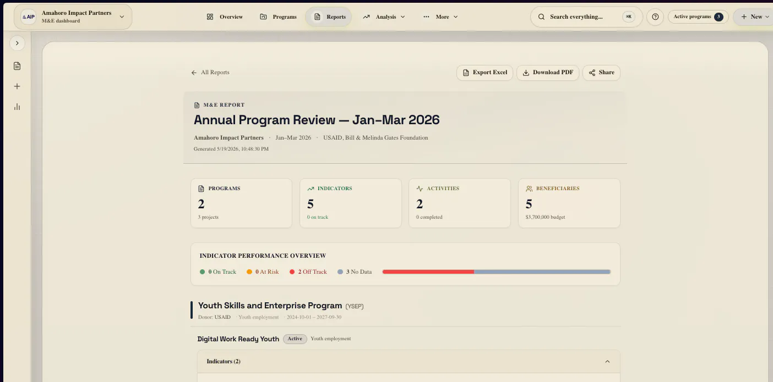This screenshot has width=773, height=382.
Task: Collapse the Indicators (2) section
Action: point(409,362)
